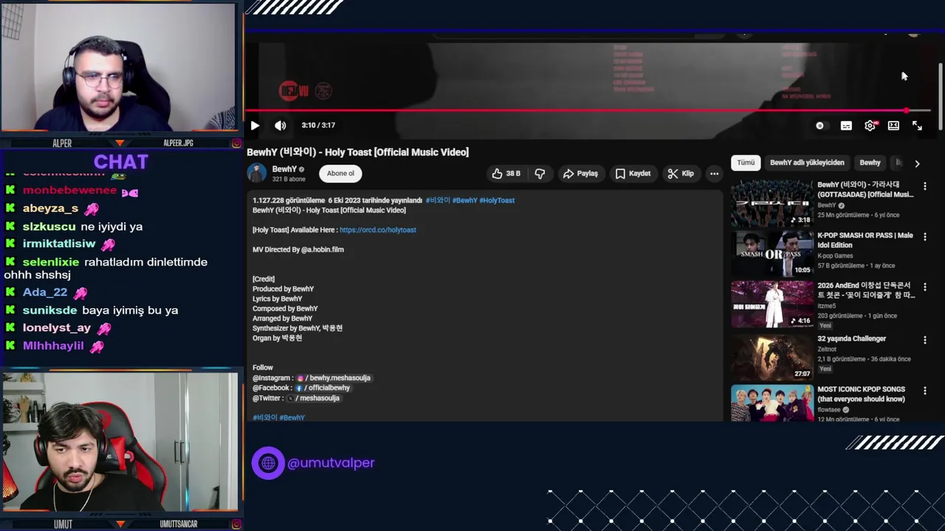This screenshot has height=531, width=945.
Task: Open the 32 yaşında Challenger thumbnail
Action: click(x=772, y=357)
